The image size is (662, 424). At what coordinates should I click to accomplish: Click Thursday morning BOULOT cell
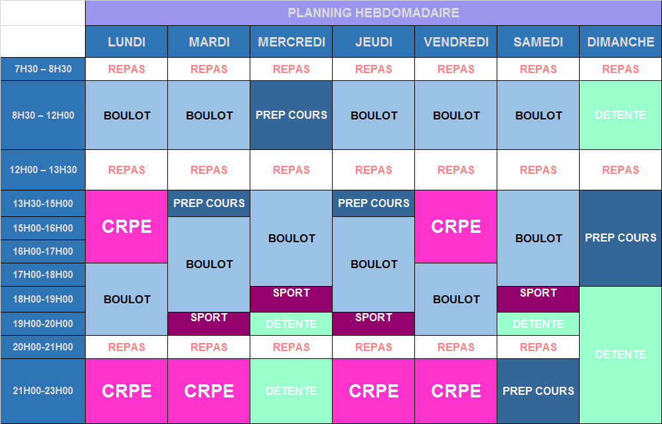pyautogui.click(x=374, y=115)
